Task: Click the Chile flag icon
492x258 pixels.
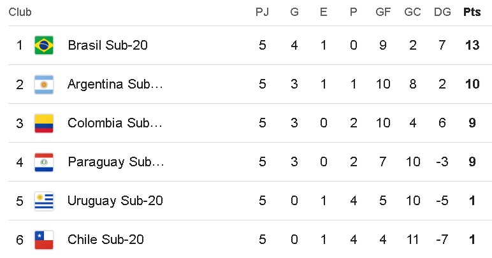Action: point(44,240)
